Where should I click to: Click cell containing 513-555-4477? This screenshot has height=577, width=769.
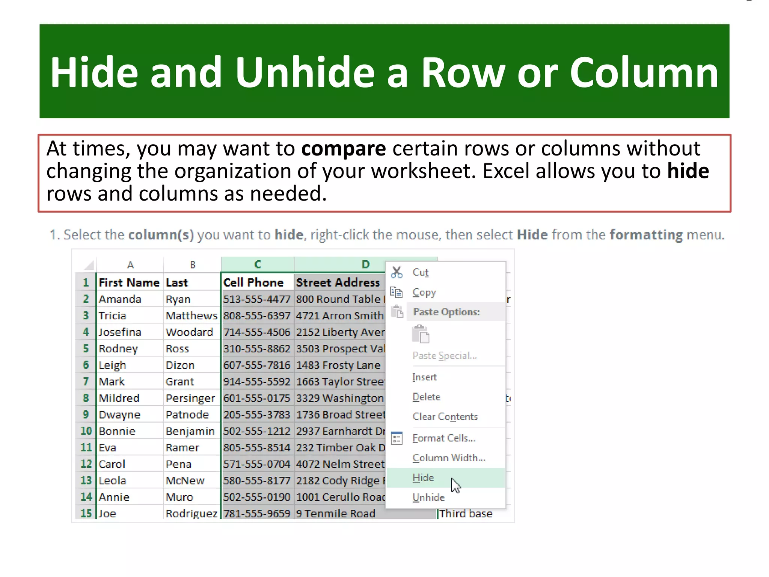[257, 299]
